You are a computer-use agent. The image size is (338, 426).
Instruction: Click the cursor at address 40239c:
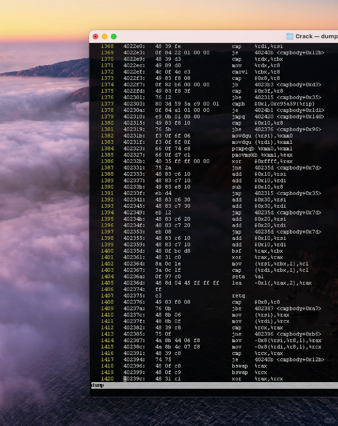pyautogui.click(x=125, y=379)
